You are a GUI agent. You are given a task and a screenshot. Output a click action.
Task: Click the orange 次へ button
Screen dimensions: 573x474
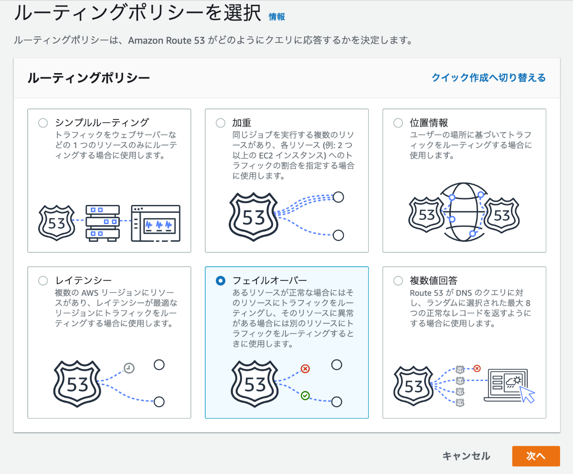(x=536, y=456)
